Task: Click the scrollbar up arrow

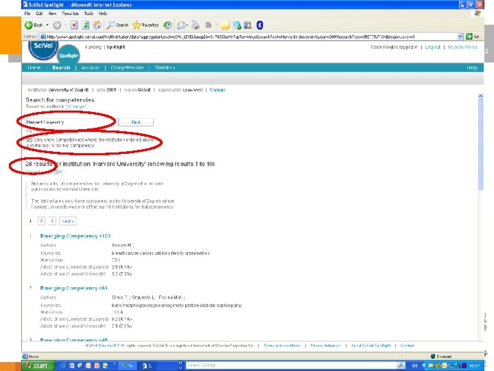Action: (x=480, y=96)
